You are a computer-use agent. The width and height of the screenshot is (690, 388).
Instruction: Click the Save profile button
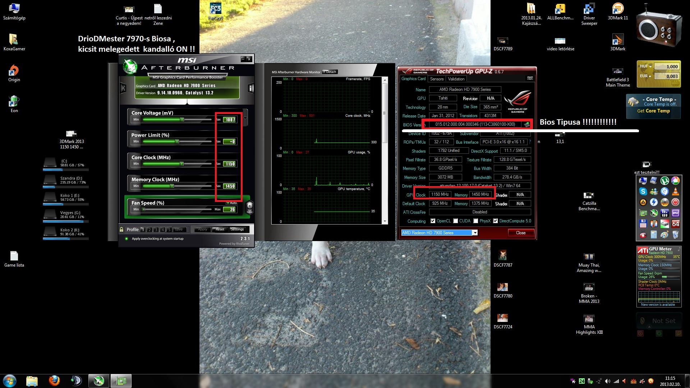pyautogui.click(x=180, y=230)
